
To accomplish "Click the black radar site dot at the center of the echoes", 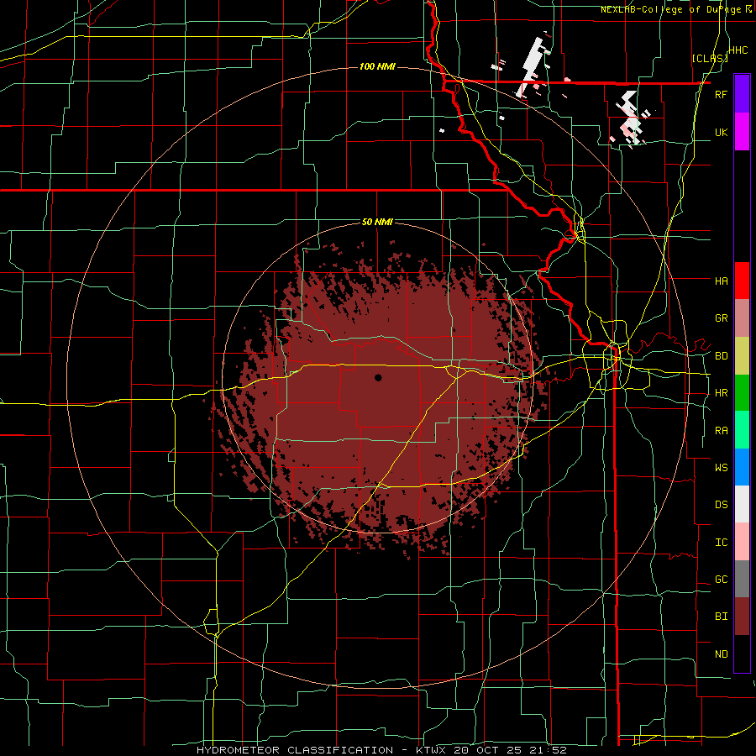I will coord(378,377).
